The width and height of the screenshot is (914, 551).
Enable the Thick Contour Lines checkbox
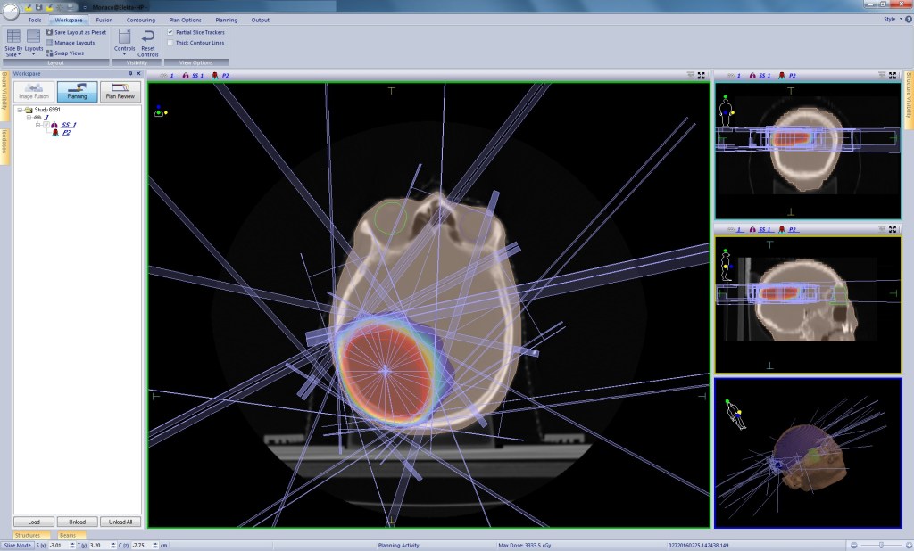coord(170,43)
